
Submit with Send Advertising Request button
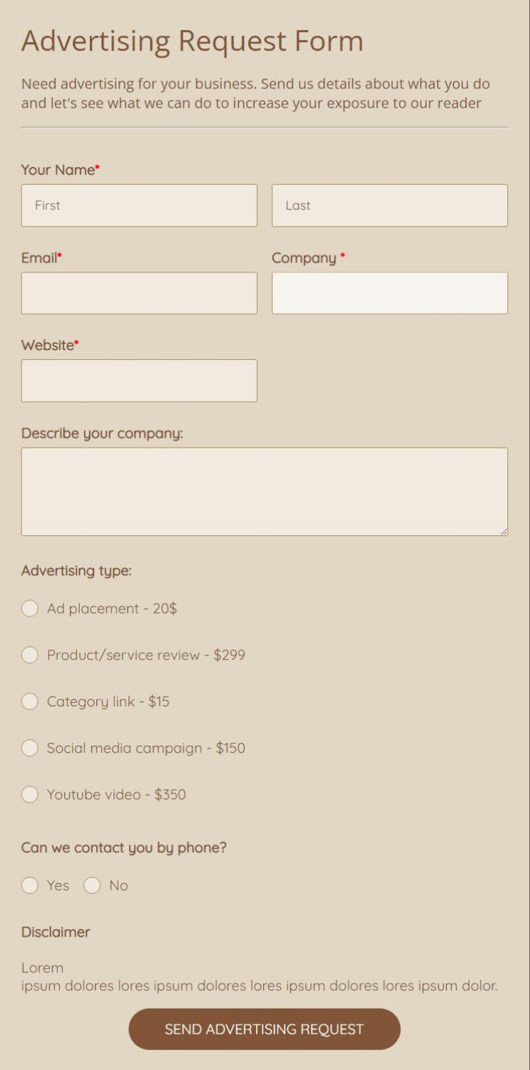tap(265, 1029)
